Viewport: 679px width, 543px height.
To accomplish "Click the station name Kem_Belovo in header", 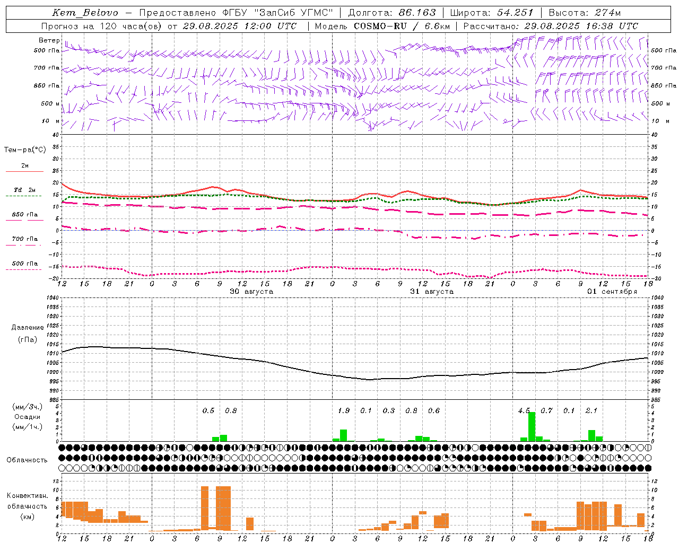I will tap(85, 13).
